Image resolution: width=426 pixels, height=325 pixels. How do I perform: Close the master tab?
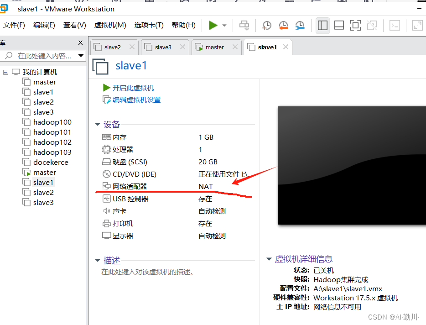tap(235, 47)
